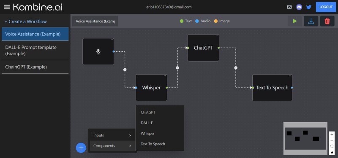Click + Create a Workflow

click(x=26, y=21)
